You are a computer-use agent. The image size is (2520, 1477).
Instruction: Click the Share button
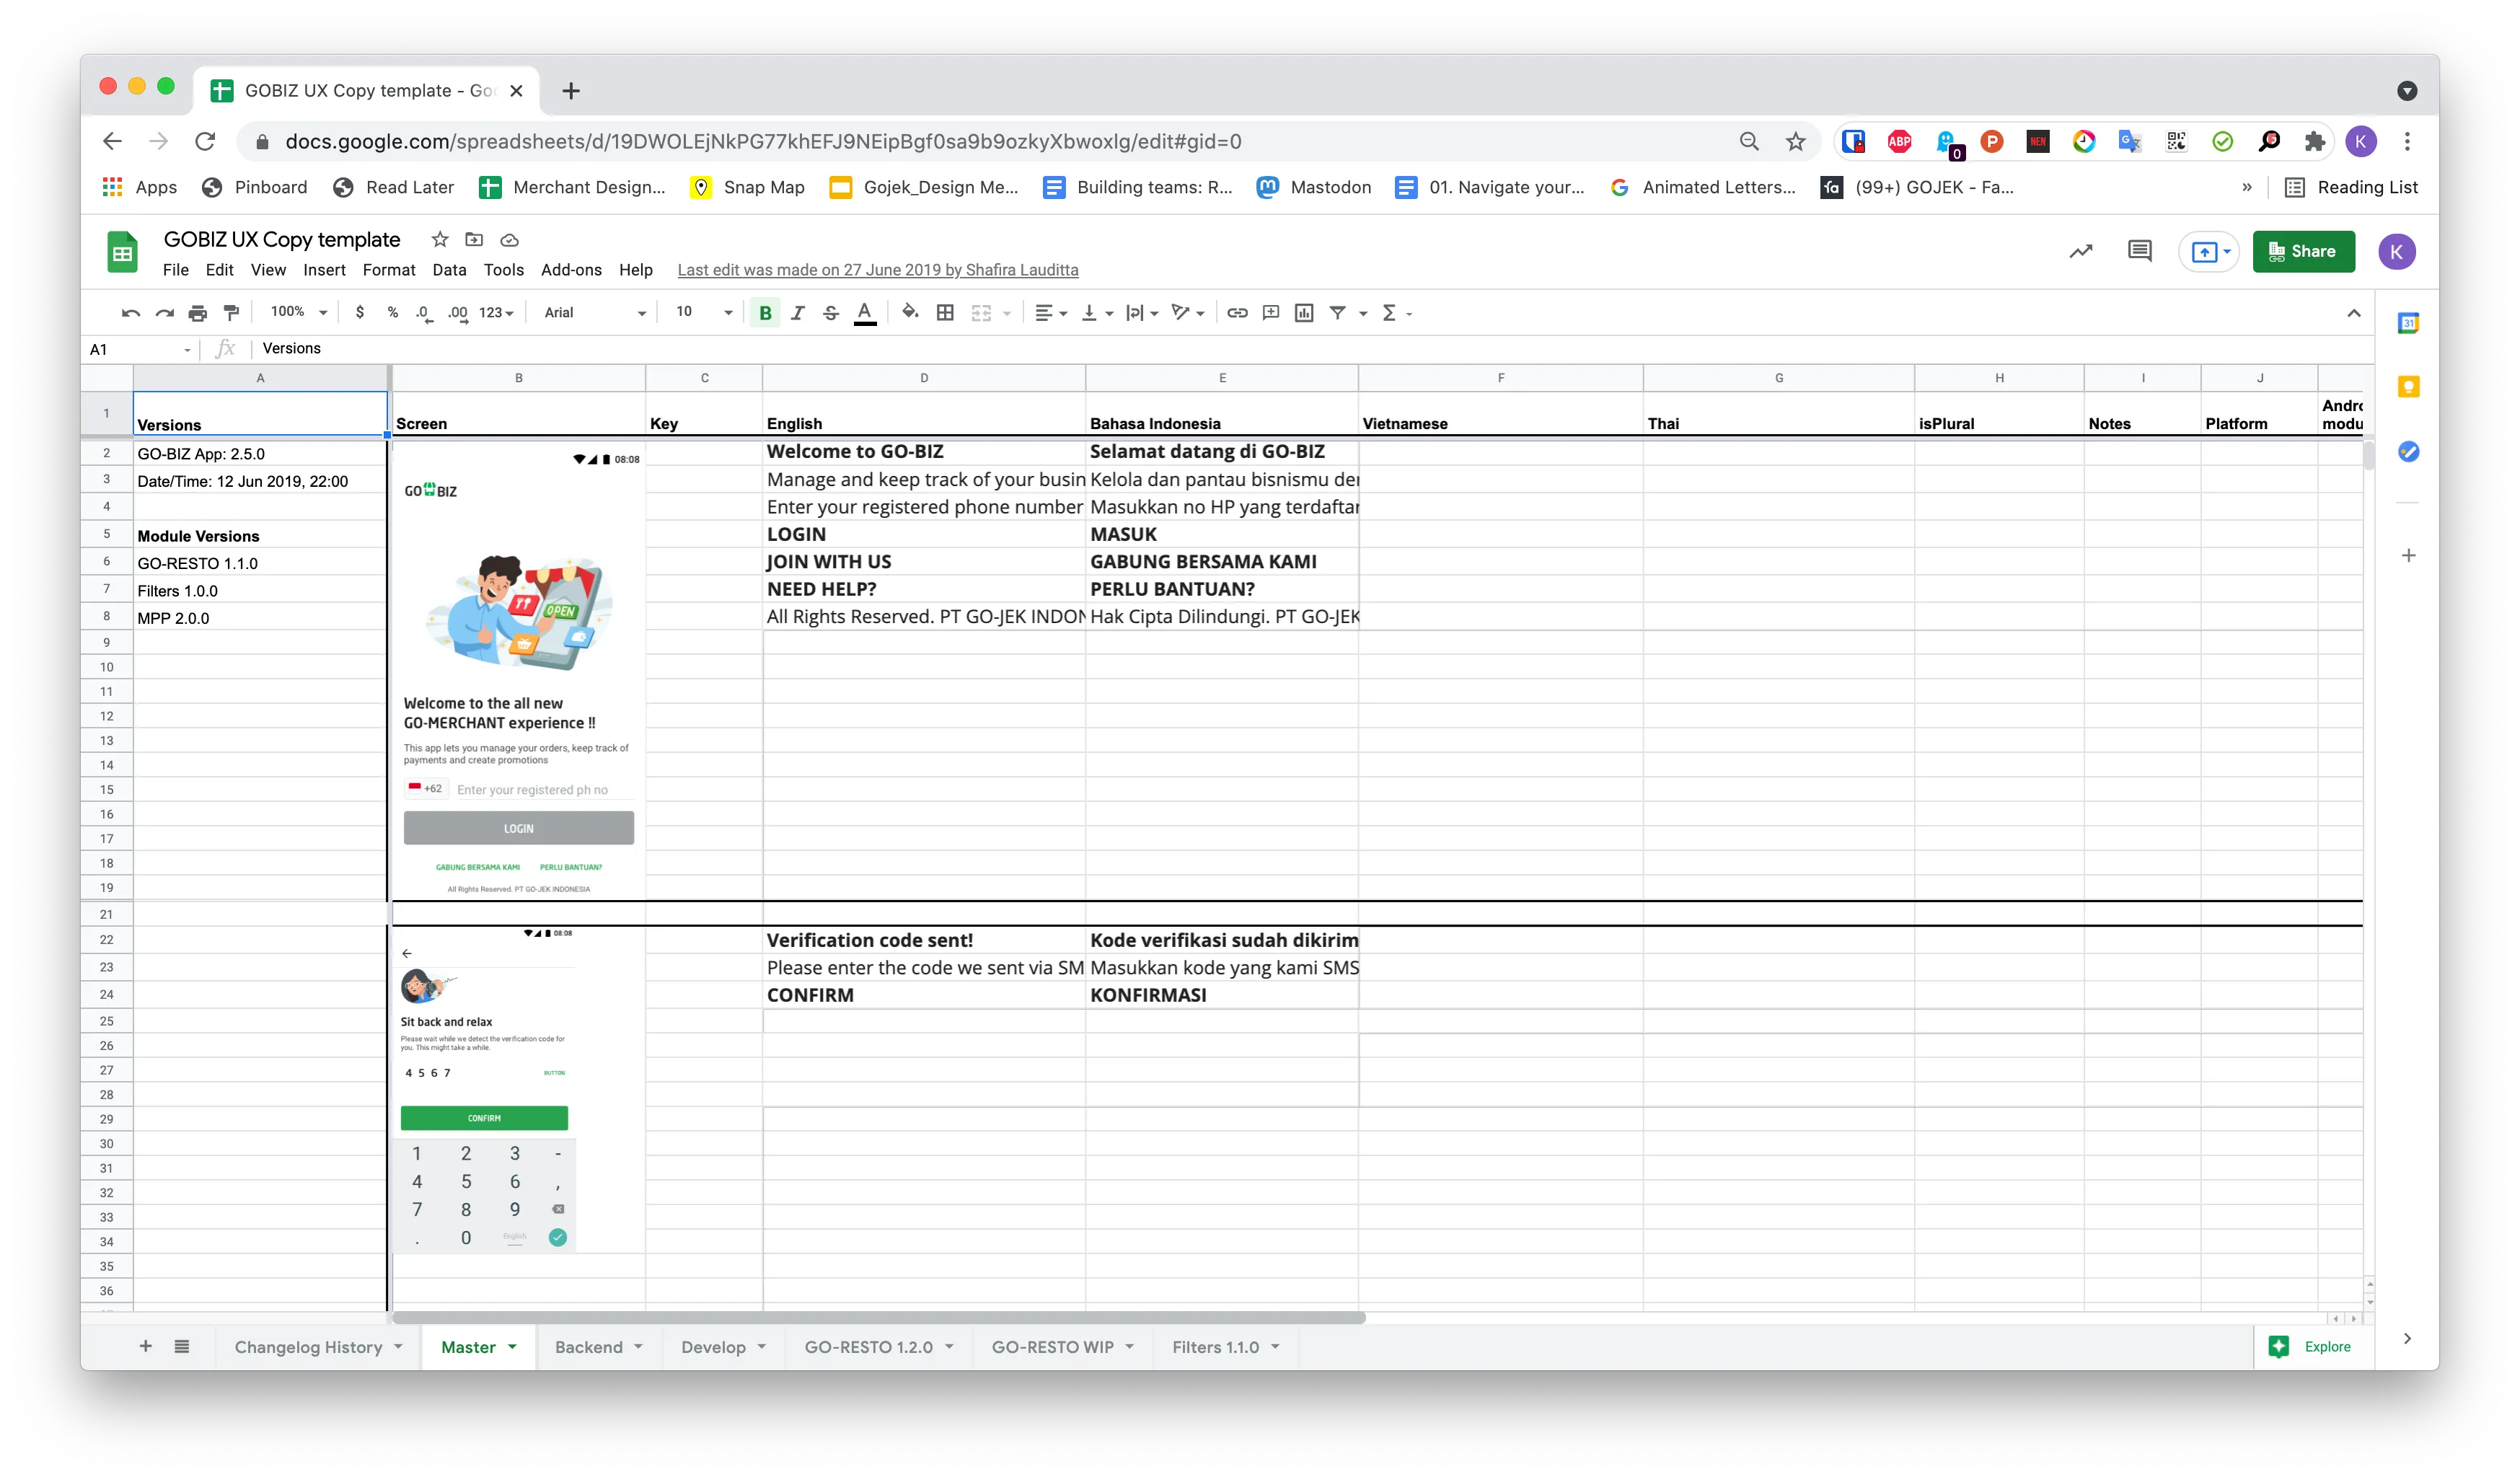click(x=2304, y=251)
